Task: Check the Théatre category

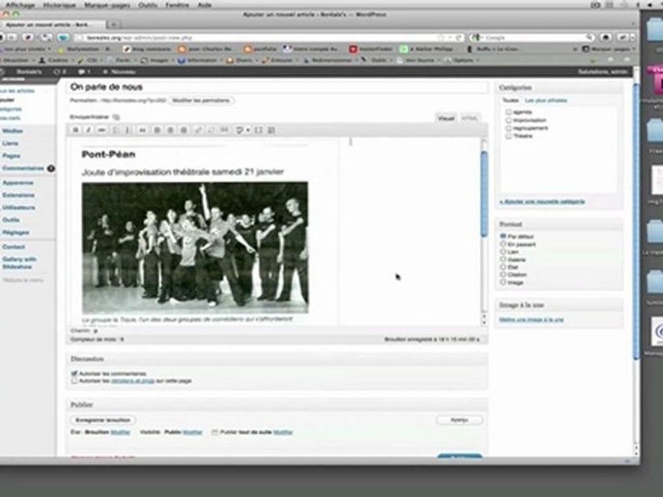Action: click(509, 136)
